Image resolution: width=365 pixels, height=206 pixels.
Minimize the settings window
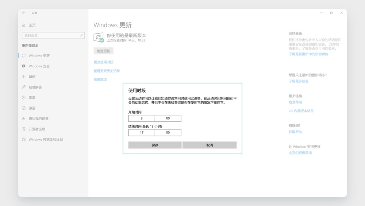(x=322, y=13)
